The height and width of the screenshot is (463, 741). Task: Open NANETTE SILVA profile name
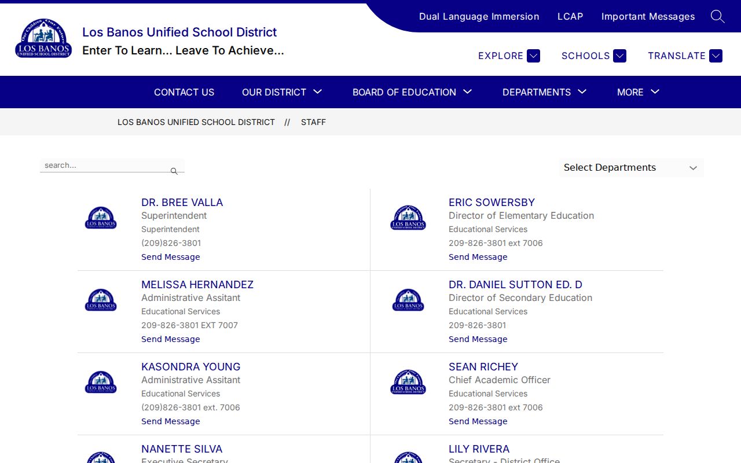[182, 449]
